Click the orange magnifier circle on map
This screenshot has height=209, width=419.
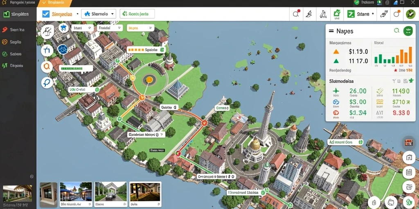[47, 67]
